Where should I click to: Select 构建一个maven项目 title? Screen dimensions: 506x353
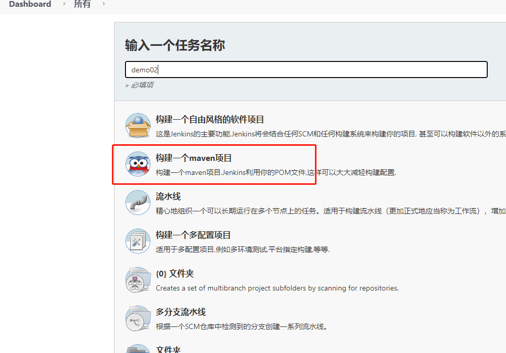(x=194, y=158)
